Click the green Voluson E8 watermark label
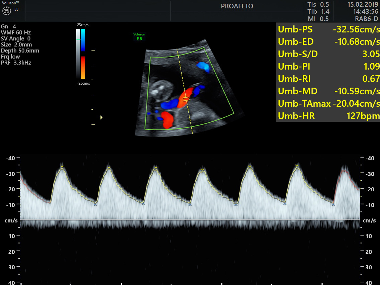This screenshot has width=380, height=285. [139, 36]
